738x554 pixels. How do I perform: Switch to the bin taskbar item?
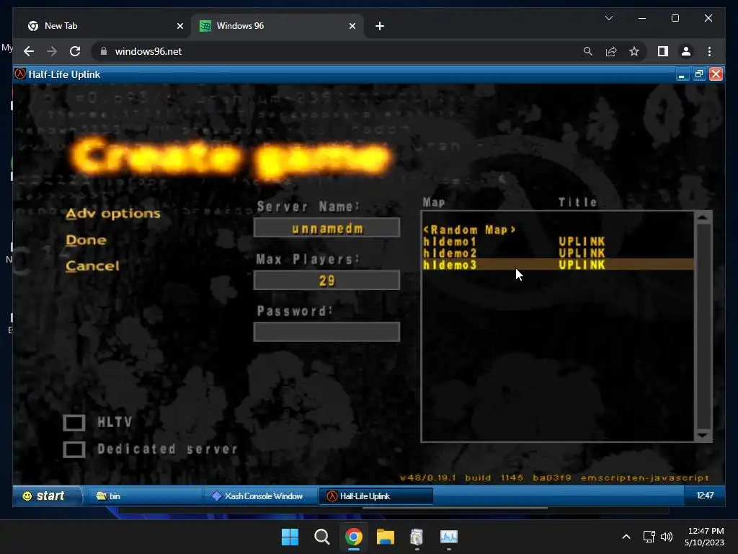(x=144, y=496)
